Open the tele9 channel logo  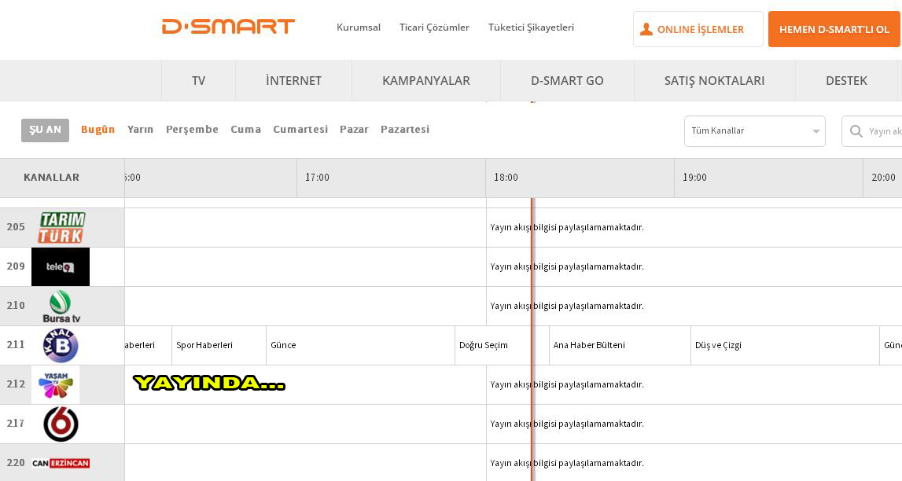click(61, 266)
